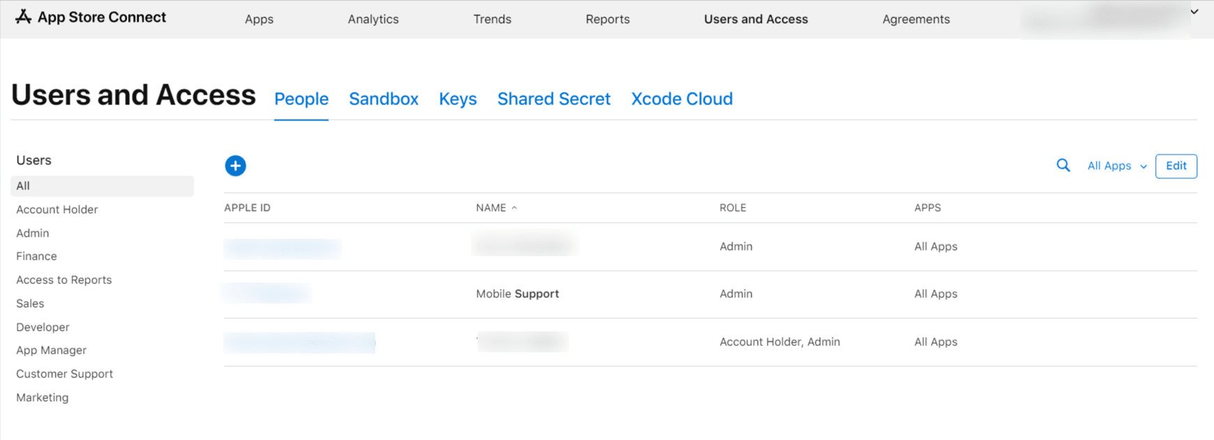The width and height of the screenshot is (1214, 440).
Task: Click the blue plus add user icon
Action: pos(236,166)
